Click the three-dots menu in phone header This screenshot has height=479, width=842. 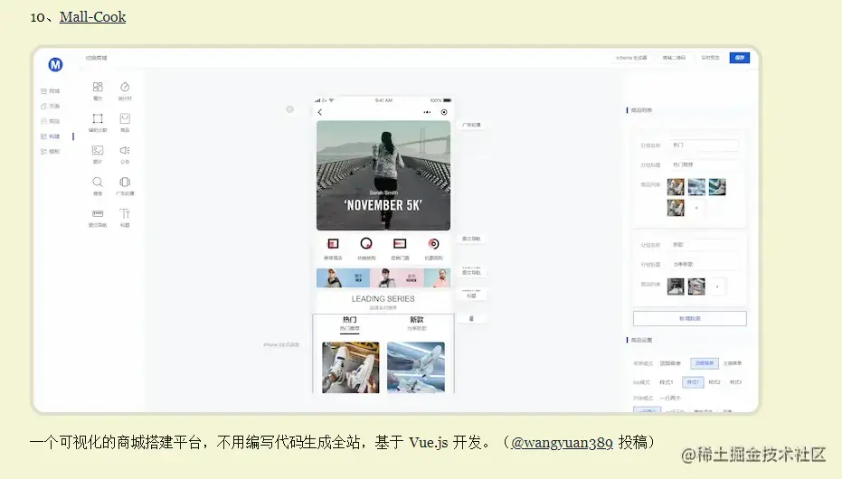[427, 112]
